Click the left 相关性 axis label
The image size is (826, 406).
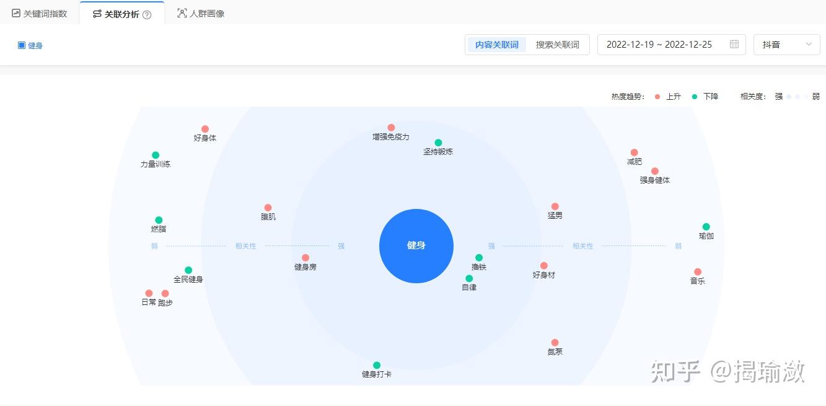(x=245, y=246)
